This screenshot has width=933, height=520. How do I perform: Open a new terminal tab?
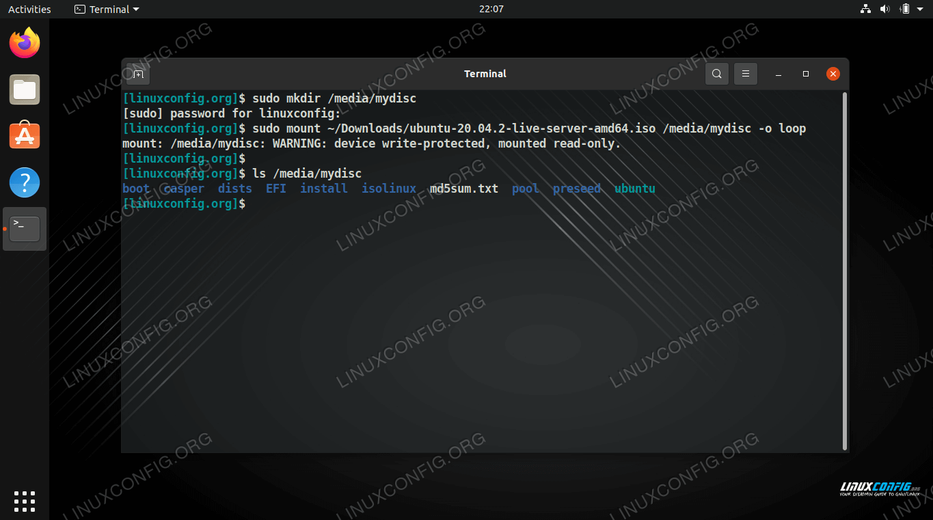[138, 74]
